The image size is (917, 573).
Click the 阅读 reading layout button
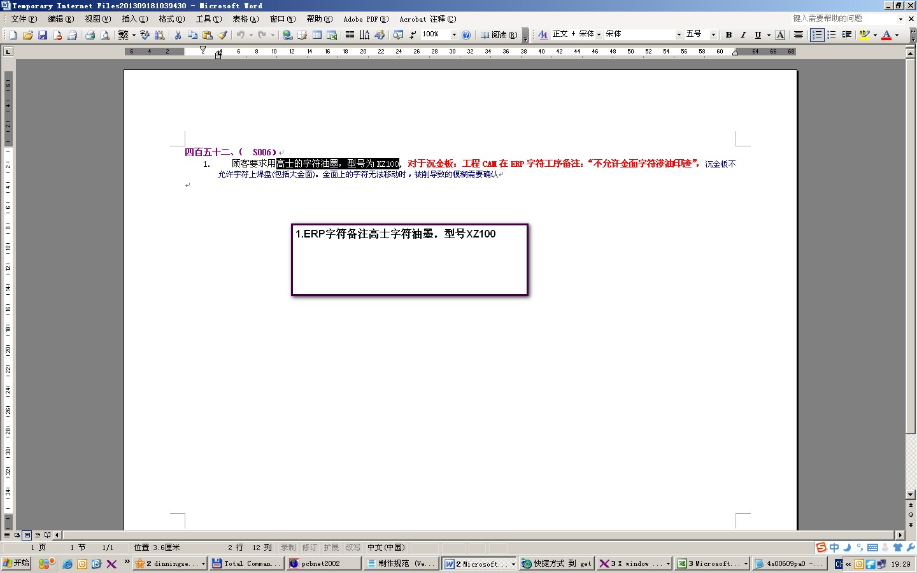point(499,35)
